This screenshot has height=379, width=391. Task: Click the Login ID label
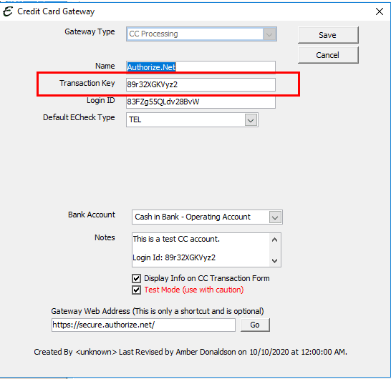(x=101, y=100)
